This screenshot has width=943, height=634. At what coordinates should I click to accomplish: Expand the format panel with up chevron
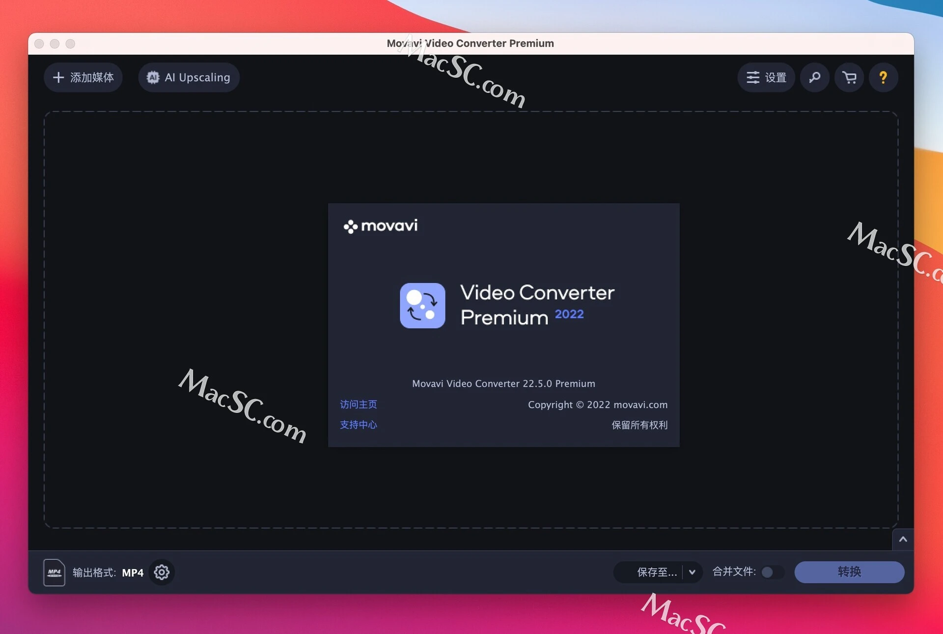903,539
